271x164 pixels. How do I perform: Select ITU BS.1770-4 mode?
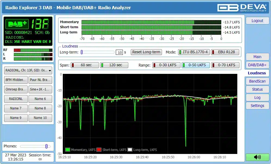[x=194, y=52]
